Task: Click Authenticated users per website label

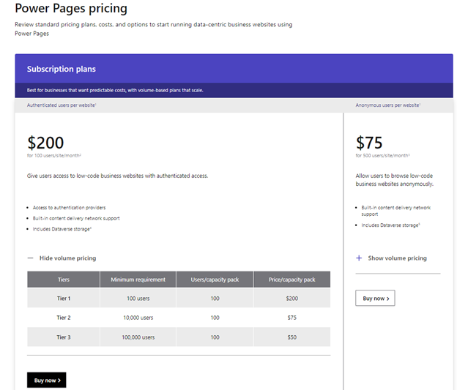Action: (62, 105)
